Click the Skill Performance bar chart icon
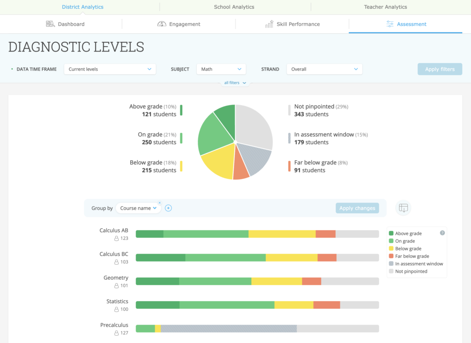Screen dimensions: 471x343 (269, 24)
